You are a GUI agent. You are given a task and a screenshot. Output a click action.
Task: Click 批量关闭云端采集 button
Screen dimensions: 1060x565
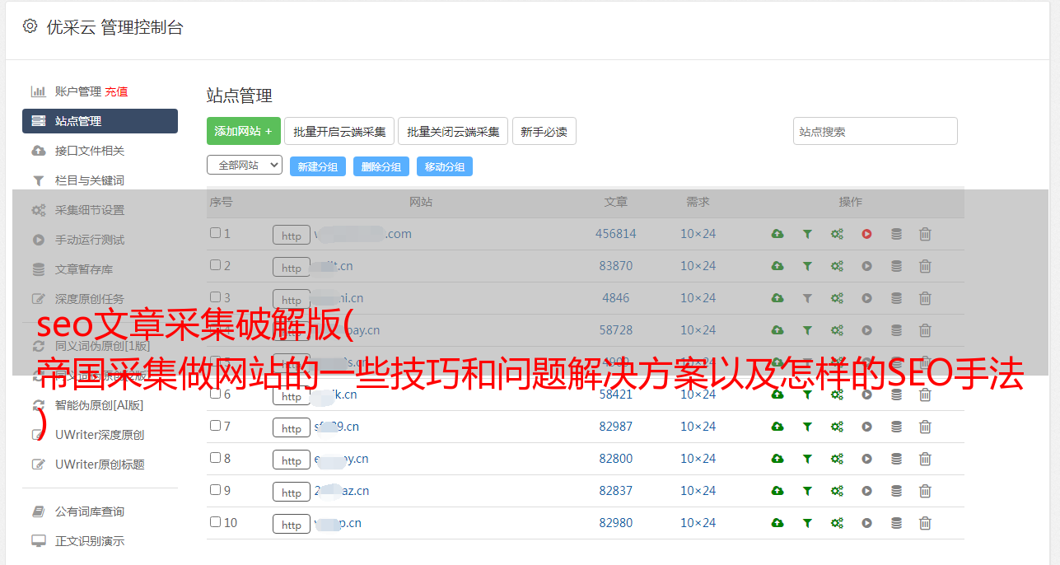(x=453, y=131)
